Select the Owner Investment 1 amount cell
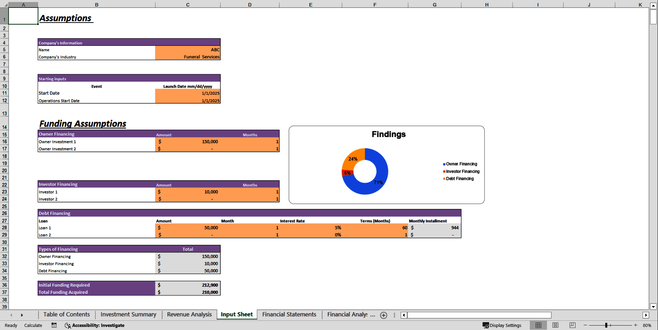 click(188, 142)
